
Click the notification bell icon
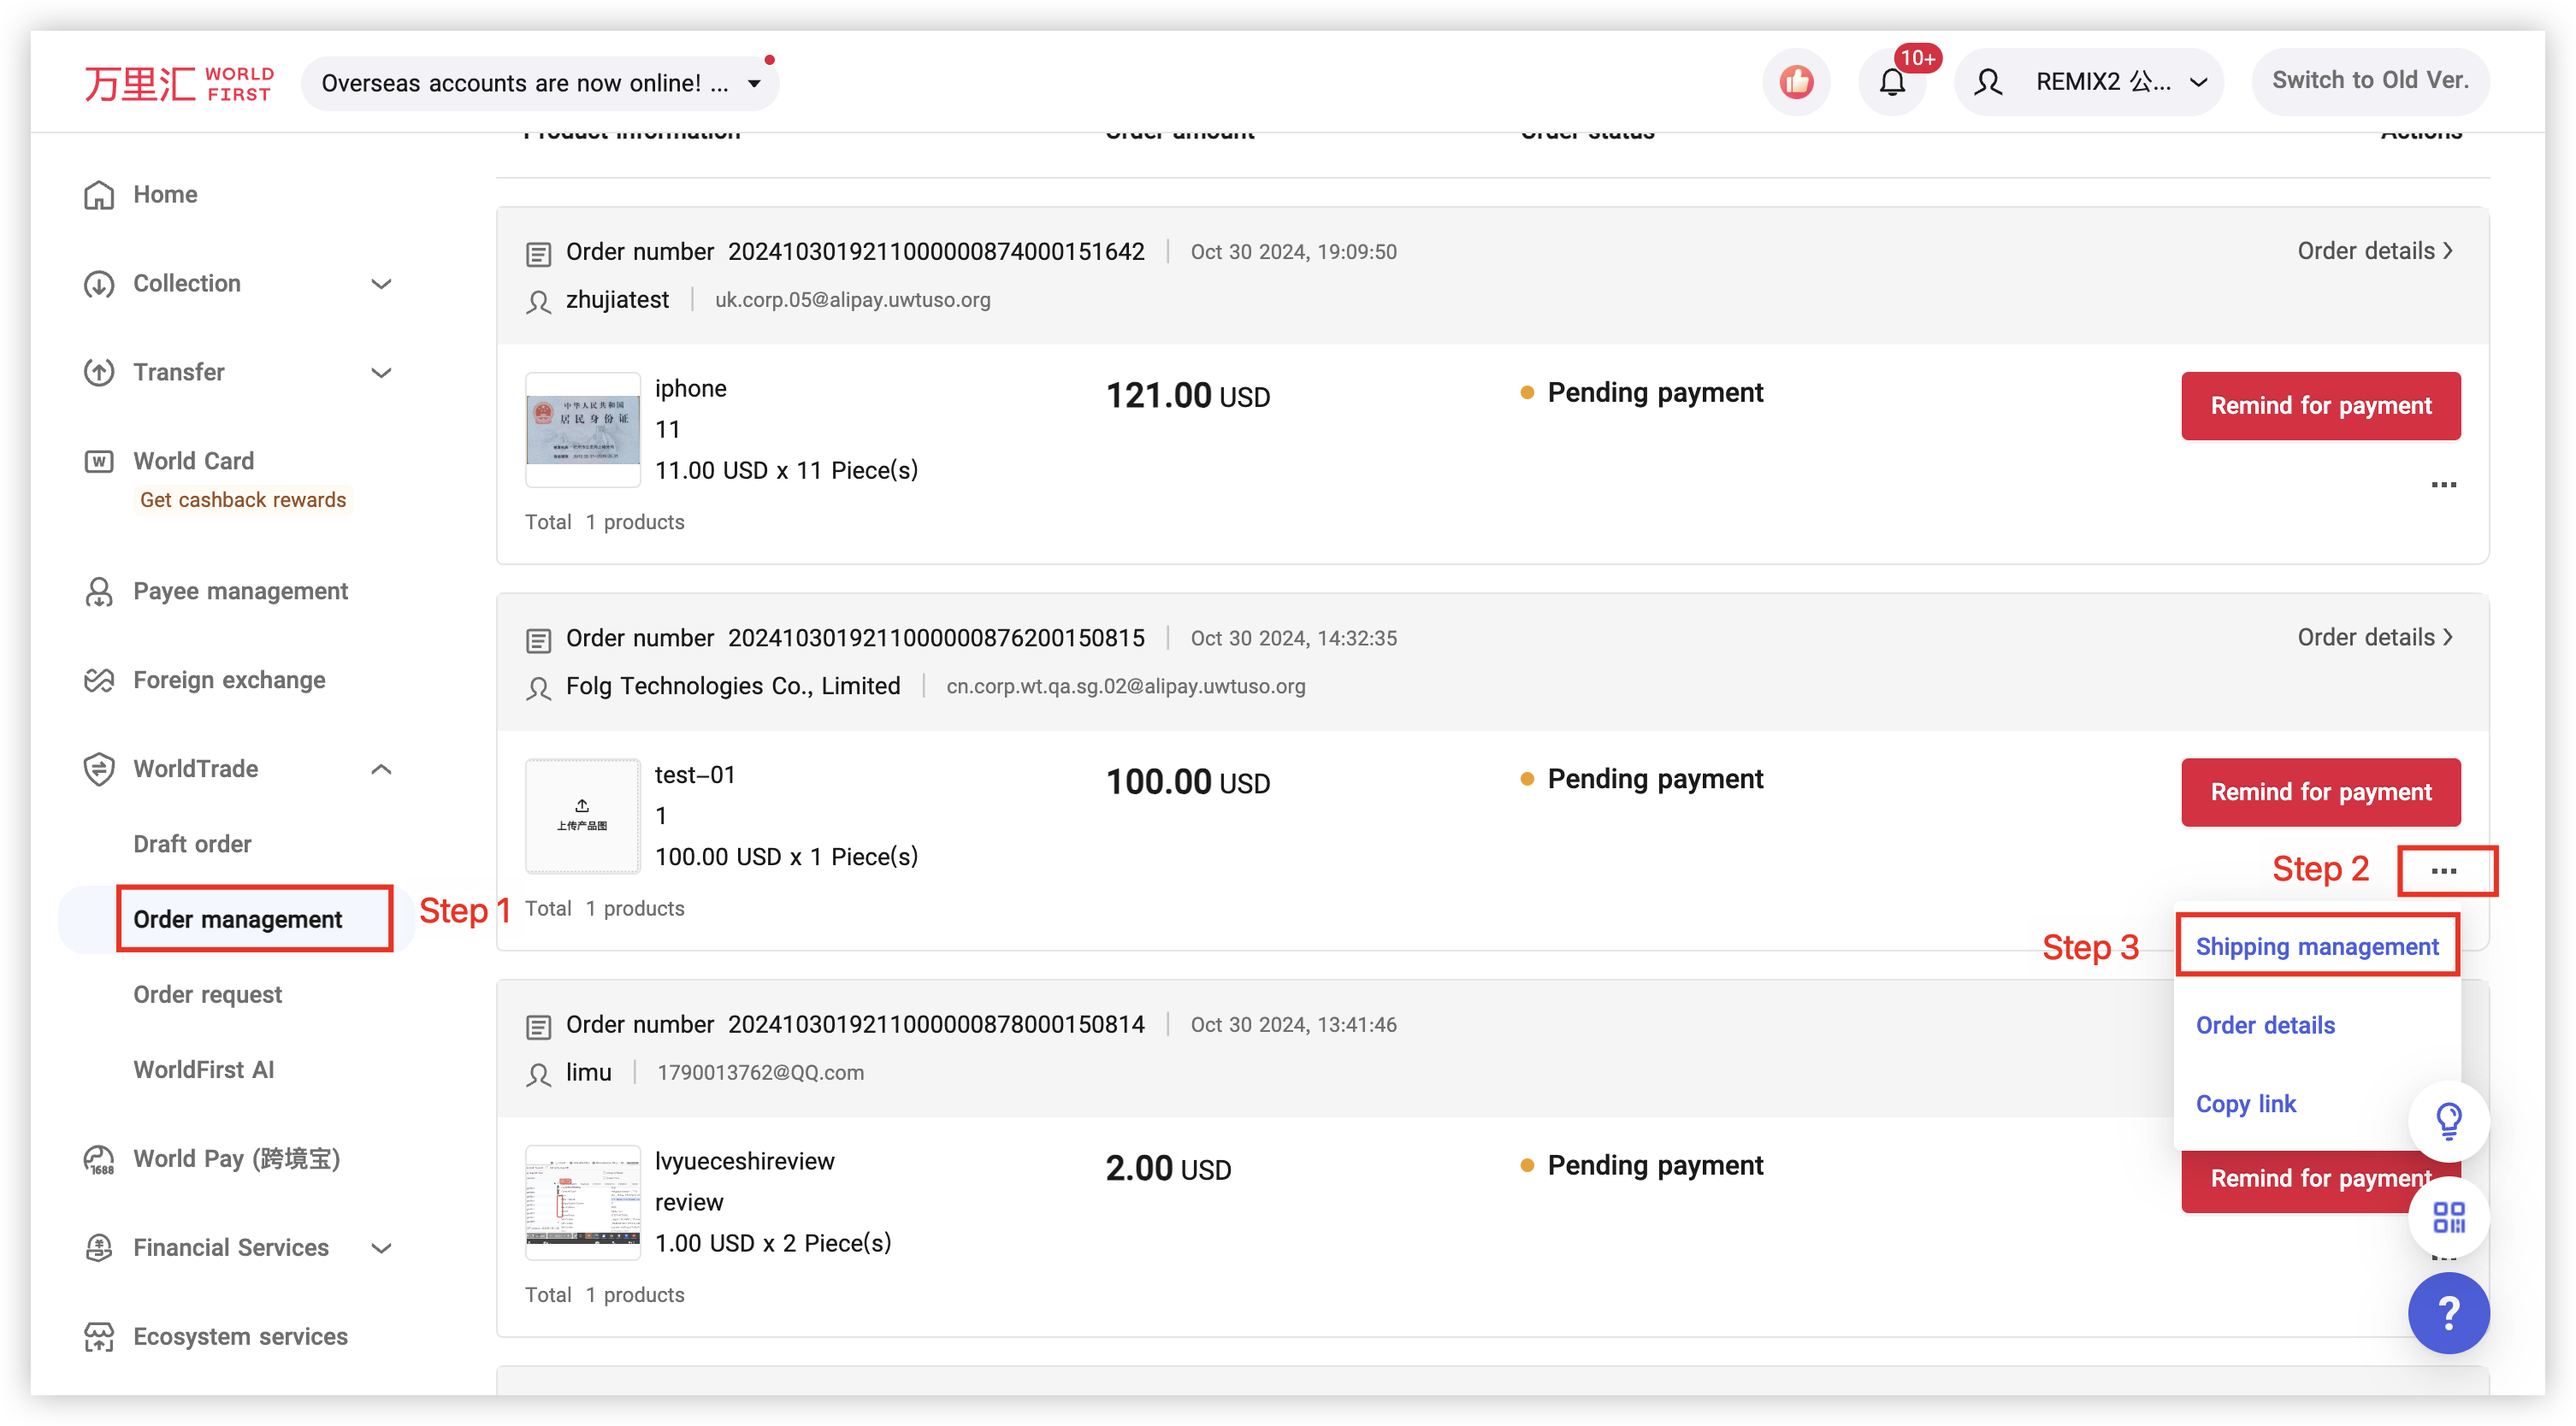(x=1891, y=82)
